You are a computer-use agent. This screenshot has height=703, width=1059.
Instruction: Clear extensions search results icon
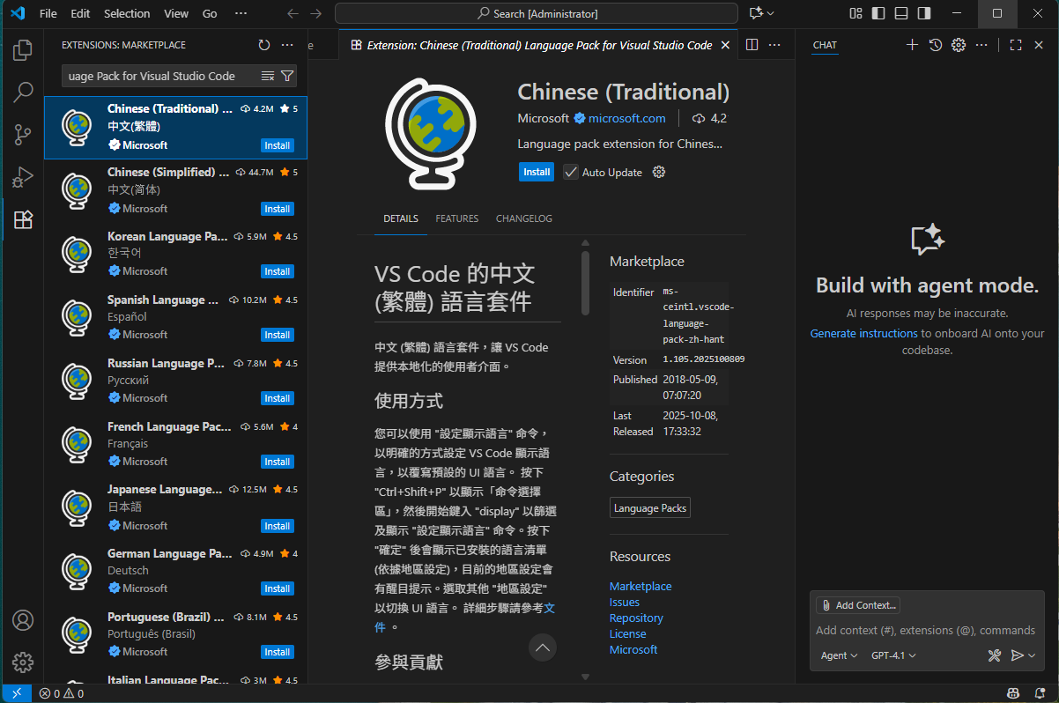268,76
